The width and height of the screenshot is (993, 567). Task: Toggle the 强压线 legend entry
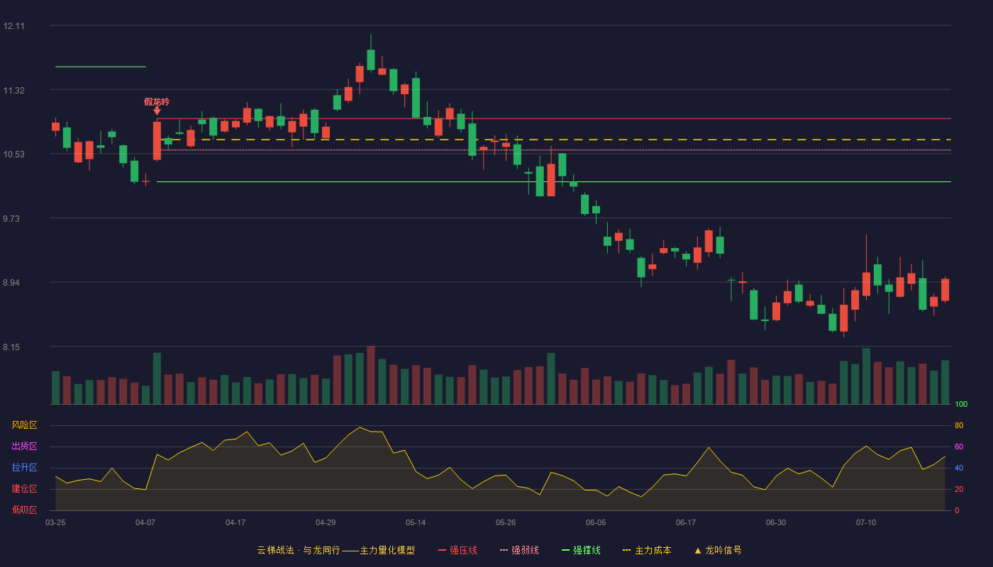click(x=457, y=550)
